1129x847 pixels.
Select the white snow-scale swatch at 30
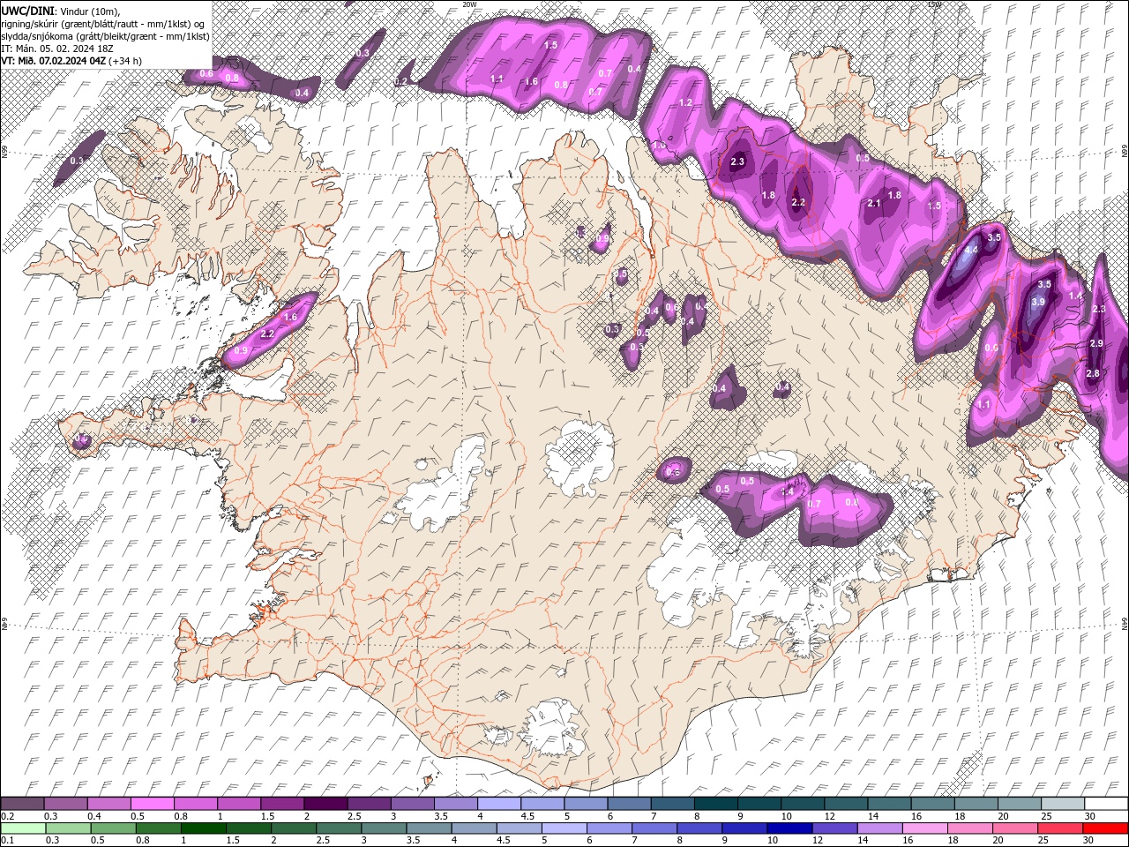click(1105, 804)
